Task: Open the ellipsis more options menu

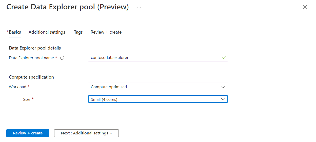Action: point(139,7)
